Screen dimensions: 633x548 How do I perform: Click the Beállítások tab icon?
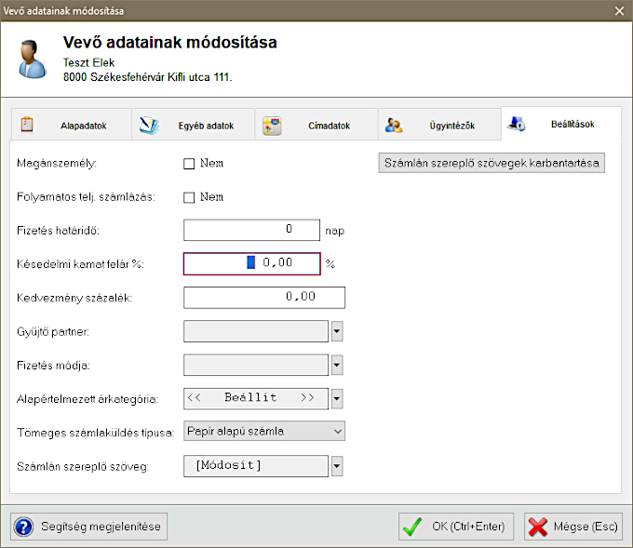click(518, 124)
